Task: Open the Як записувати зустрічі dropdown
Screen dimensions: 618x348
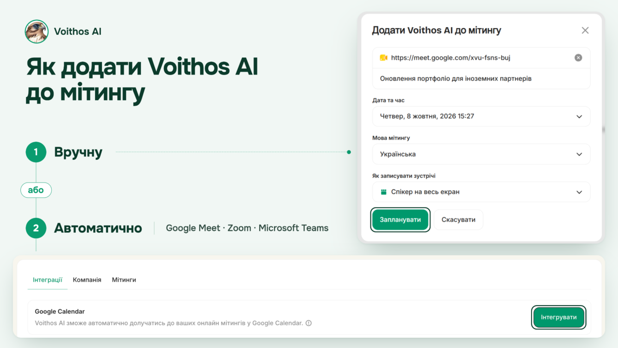Action: pyautogui.click(x=481, y=192)
